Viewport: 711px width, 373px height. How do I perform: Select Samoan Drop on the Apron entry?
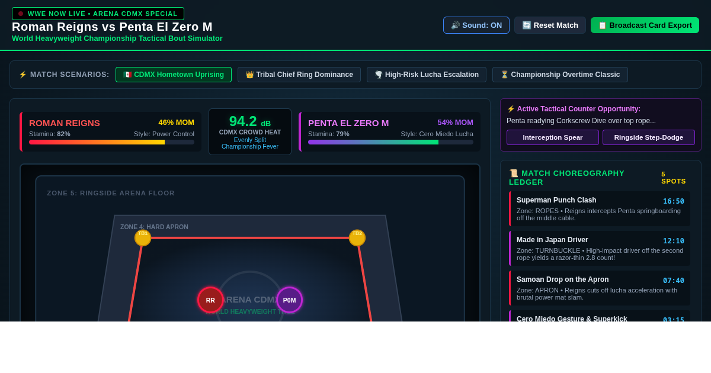pyautogui.click(x=600, y=288)
